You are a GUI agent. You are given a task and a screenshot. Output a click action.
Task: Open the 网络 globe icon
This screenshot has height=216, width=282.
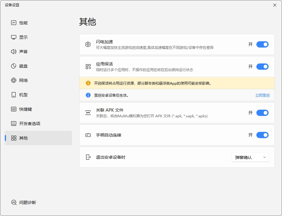(x=14, y=80)
